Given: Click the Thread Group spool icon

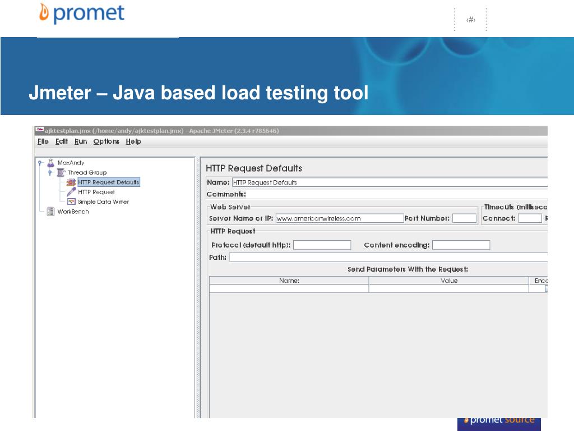Looking at the screenshot, I should [61, 172].
